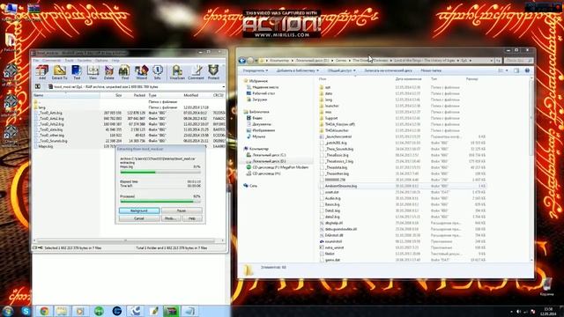Click the Background button in extraction dialog

click(x=139, y=210)
